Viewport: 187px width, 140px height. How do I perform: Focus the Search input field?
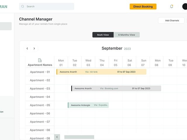(46, 6)
